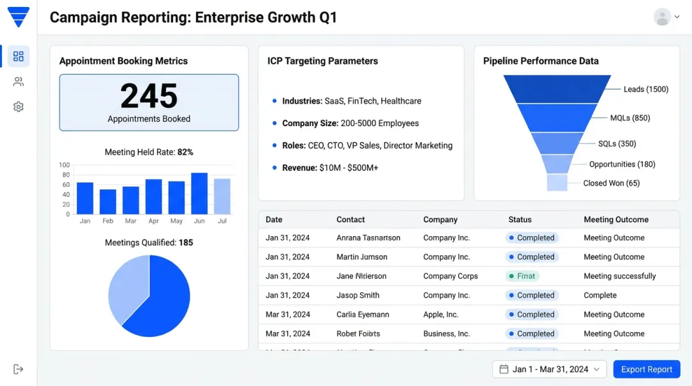Viewport: 692px width, 386px height.
Task: Click the Leads (1500) funnel segment label
Action: click(x=646, y=89)
